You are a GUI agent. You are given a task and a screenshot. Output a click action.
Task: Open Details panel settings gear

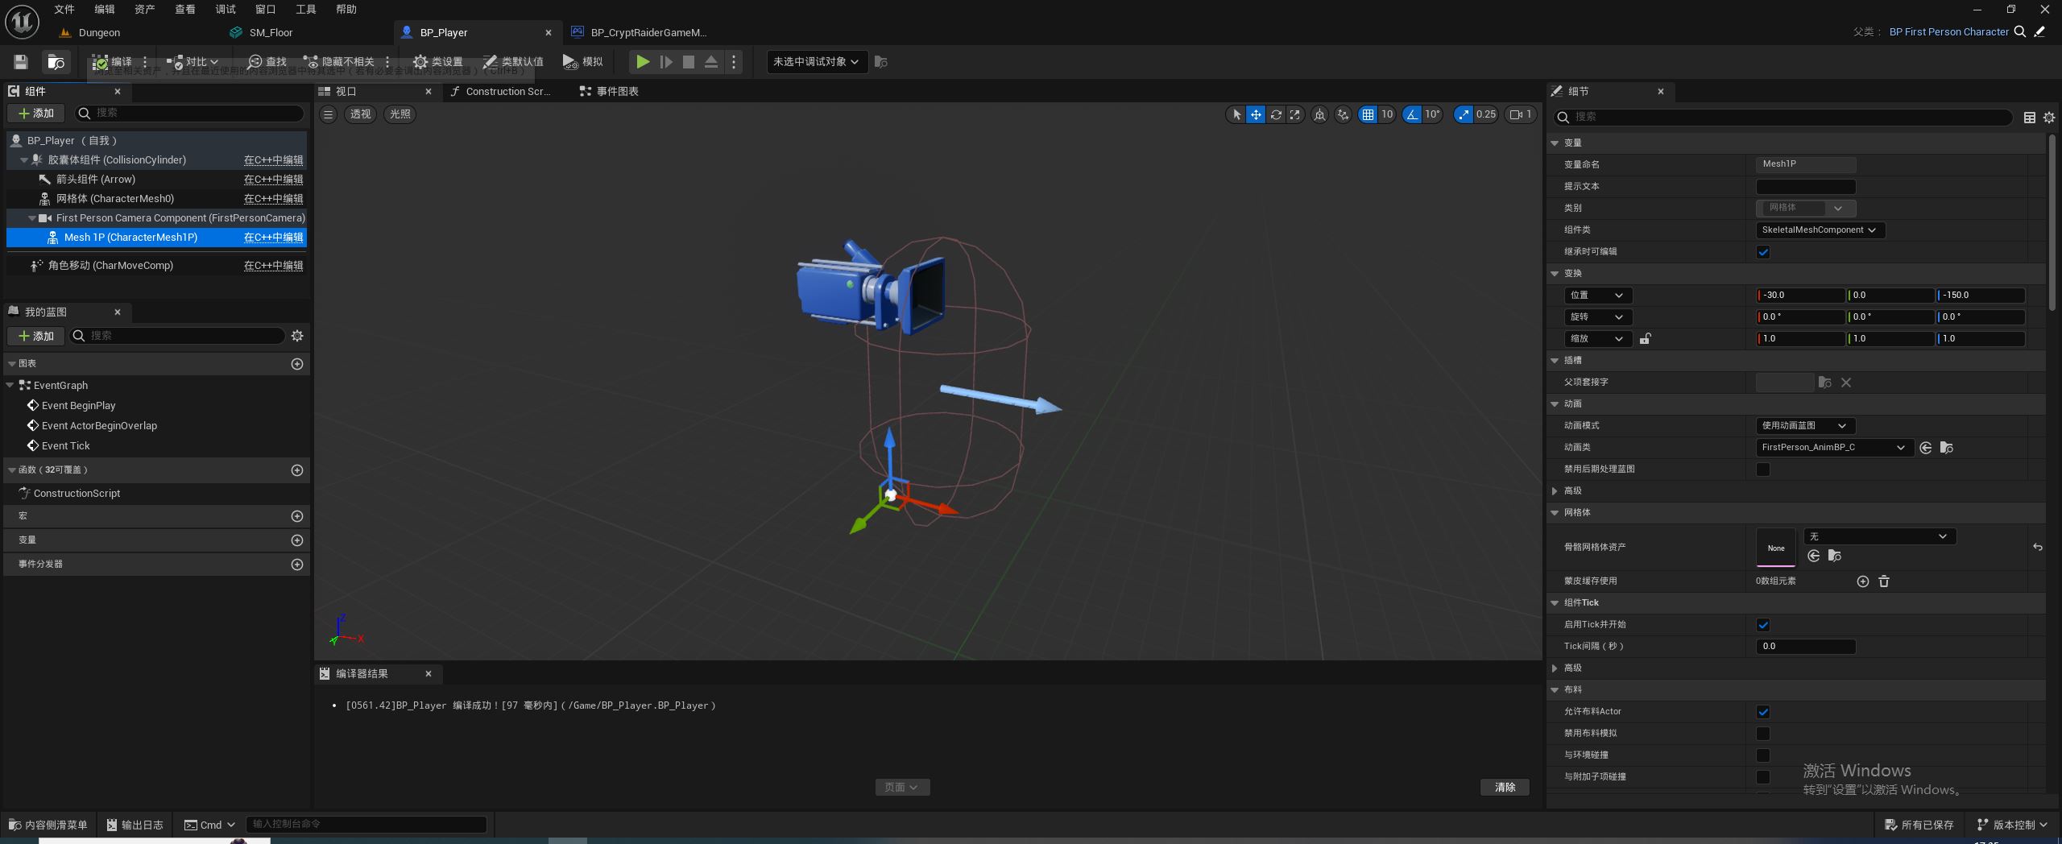click(x=2049, y=118)
